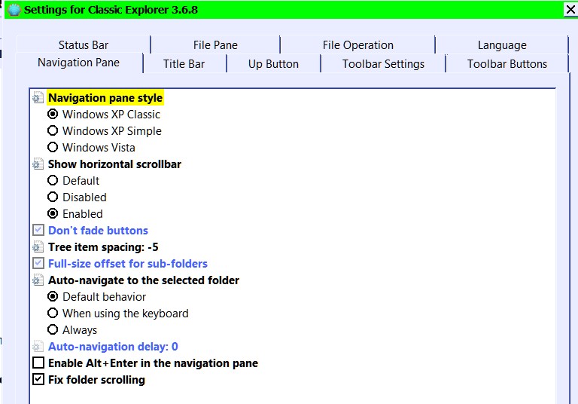Toggle the Don't fade buttons checkbox
Viewport: 578px width, 404px height.
click(x=38, y=231)
